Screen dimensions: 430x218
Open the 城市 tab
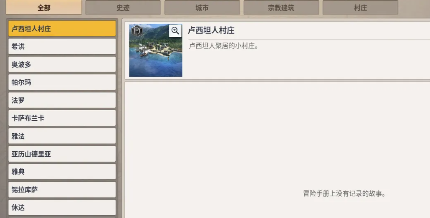pyautogui.click(x=202, y=7)
